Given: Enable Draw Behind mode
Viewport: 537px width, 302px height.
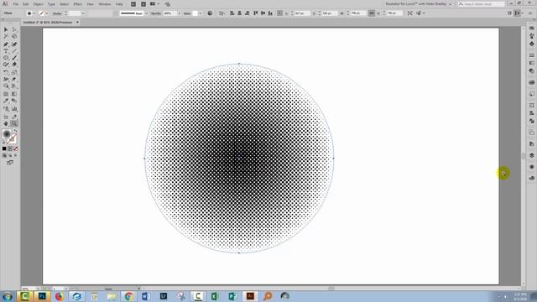Looking at the screenshot, I should pyautogui.click(x=10, y=155).
